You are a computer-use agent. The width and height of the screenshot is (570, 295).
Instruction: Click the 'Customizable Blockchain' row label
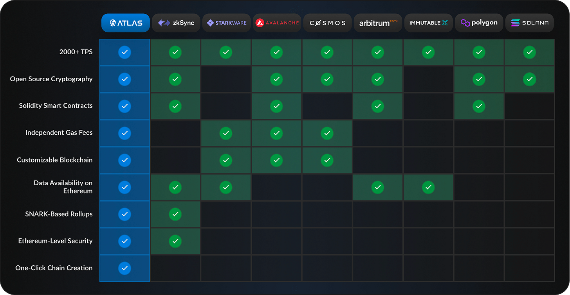55,160
